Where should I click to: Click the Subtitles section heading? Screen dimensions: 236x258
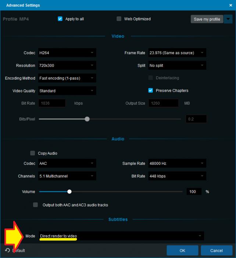tap(118, 219)
